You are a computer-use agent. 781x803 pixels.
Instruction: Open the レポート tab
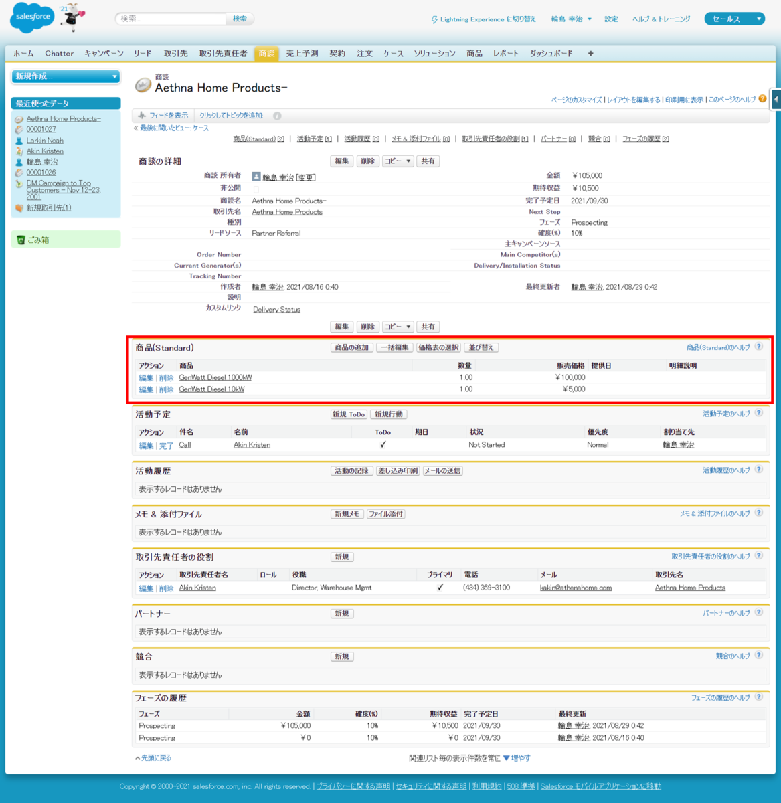point(506,54)
